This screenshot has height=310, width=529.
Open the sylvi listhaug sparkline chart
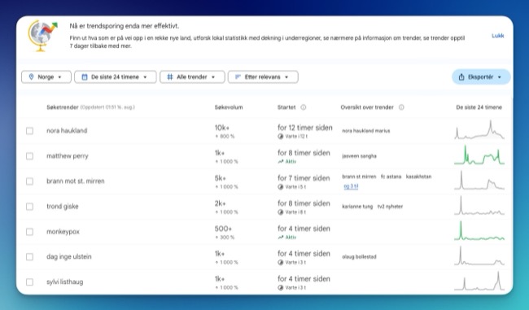point(479,281)
